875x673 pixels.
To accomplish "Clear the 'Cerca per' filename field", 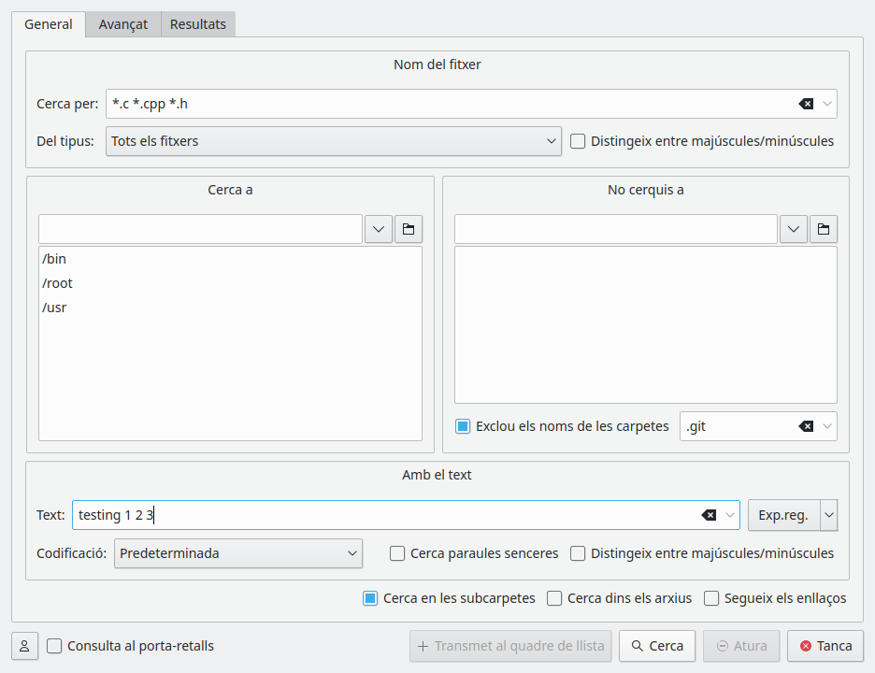I will pos(806,104).
